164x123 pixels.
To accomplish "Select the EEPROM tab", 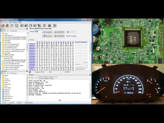I will (32, 40).
